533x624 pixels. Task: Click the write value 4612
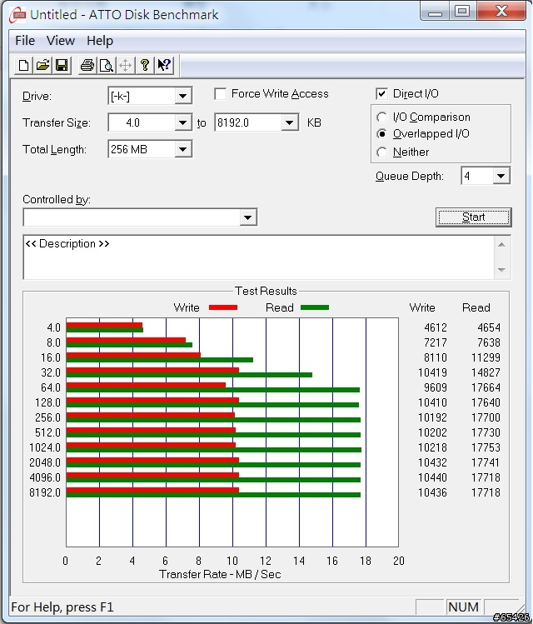[x=436, y=327]
